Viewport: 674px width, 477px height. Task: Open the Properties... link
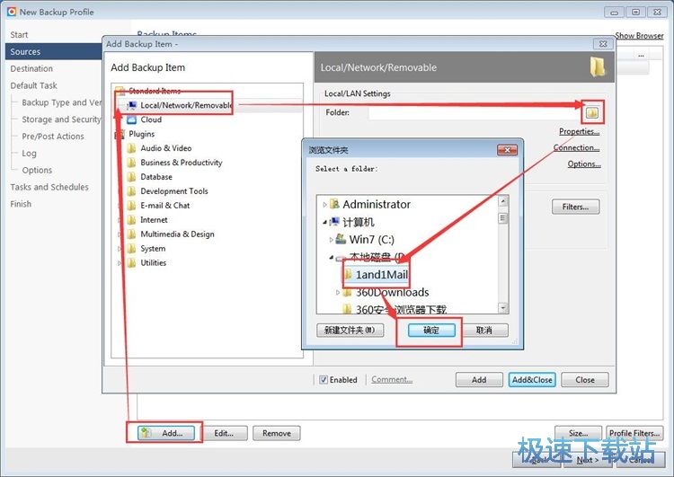(579, 131)
